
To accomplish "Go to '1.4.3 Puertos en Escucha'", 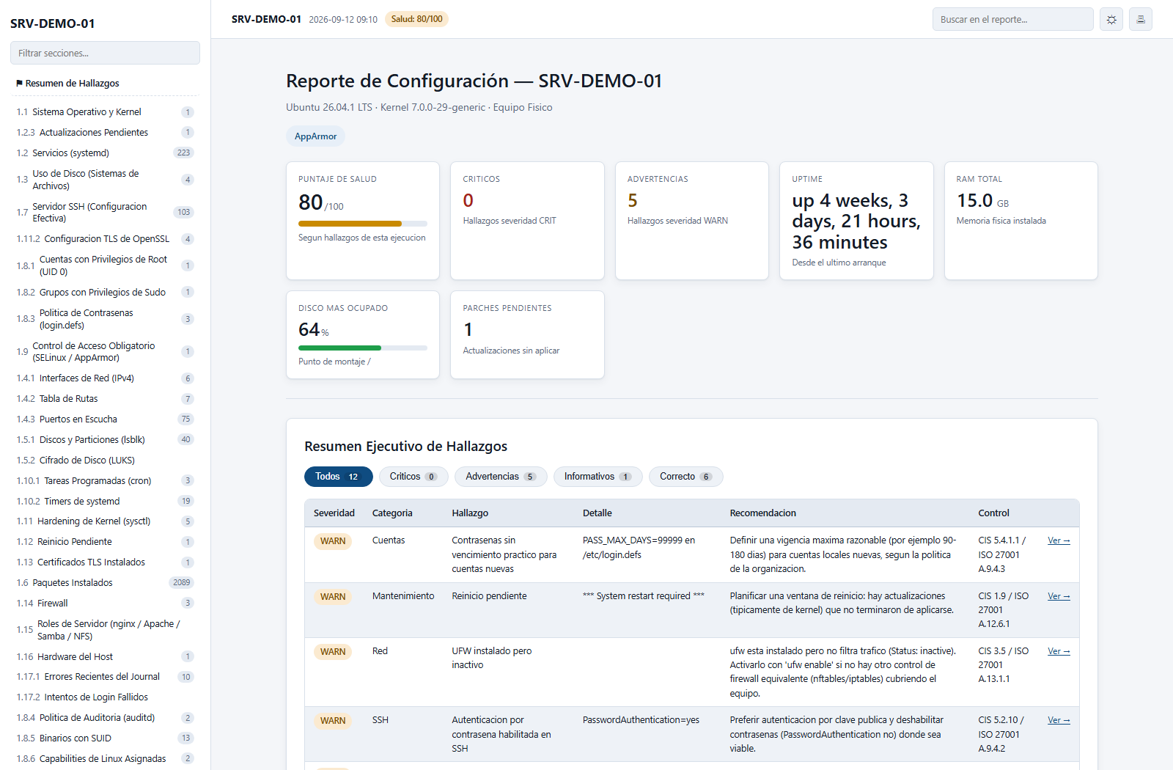I will pyautogui.click(x=105, y=419).
